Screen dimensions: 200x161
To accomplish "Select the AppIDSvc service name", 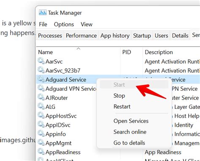I will click(x=58, y=125).
